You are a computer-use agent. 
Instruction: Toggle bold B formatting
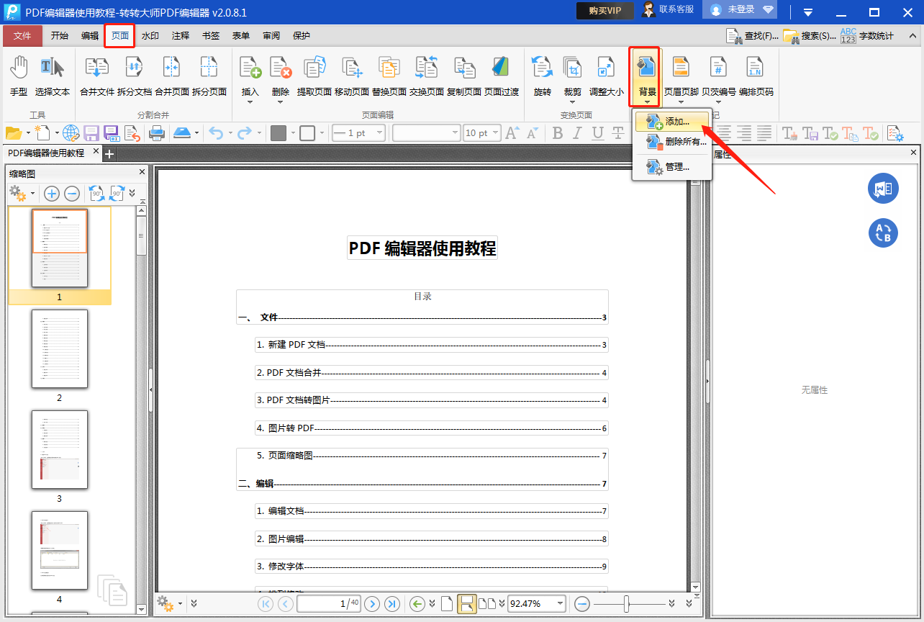coord(558,133)
